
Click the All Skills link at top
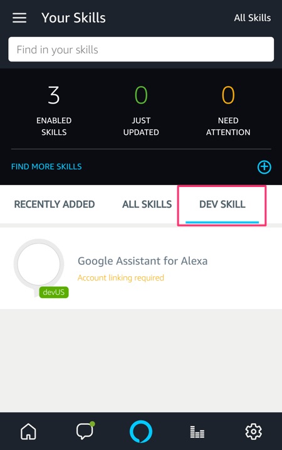(x=252, y=18)
